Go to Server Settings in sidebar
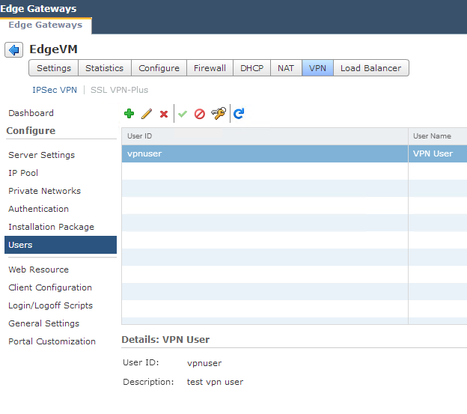Viewport: 467px width, 414px height. [41, 155]
